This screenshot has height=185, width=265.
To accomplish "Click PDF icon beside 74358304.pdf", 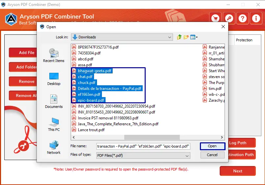I will pyautogui.click(x=74, y=53).
